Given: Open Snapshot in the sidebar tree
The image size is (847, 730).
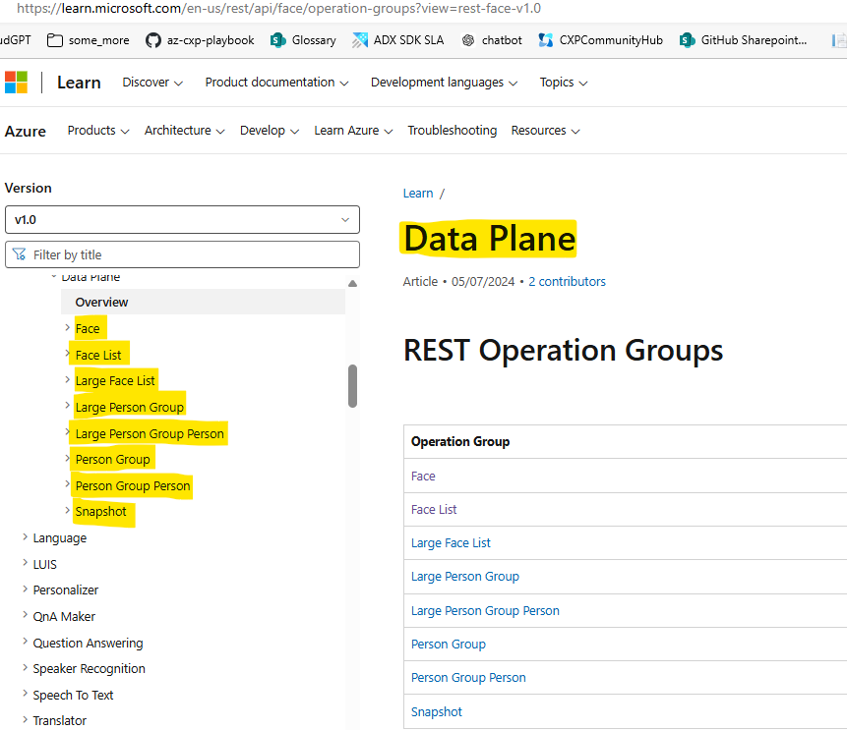Looking at the screenshot, I should pyautogui.click(x=101, y=512).
